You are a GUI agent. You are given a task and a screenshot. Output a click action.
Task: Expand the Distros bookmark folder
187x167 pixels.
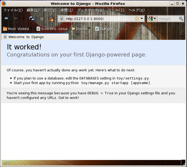click(x=81, y=29)
